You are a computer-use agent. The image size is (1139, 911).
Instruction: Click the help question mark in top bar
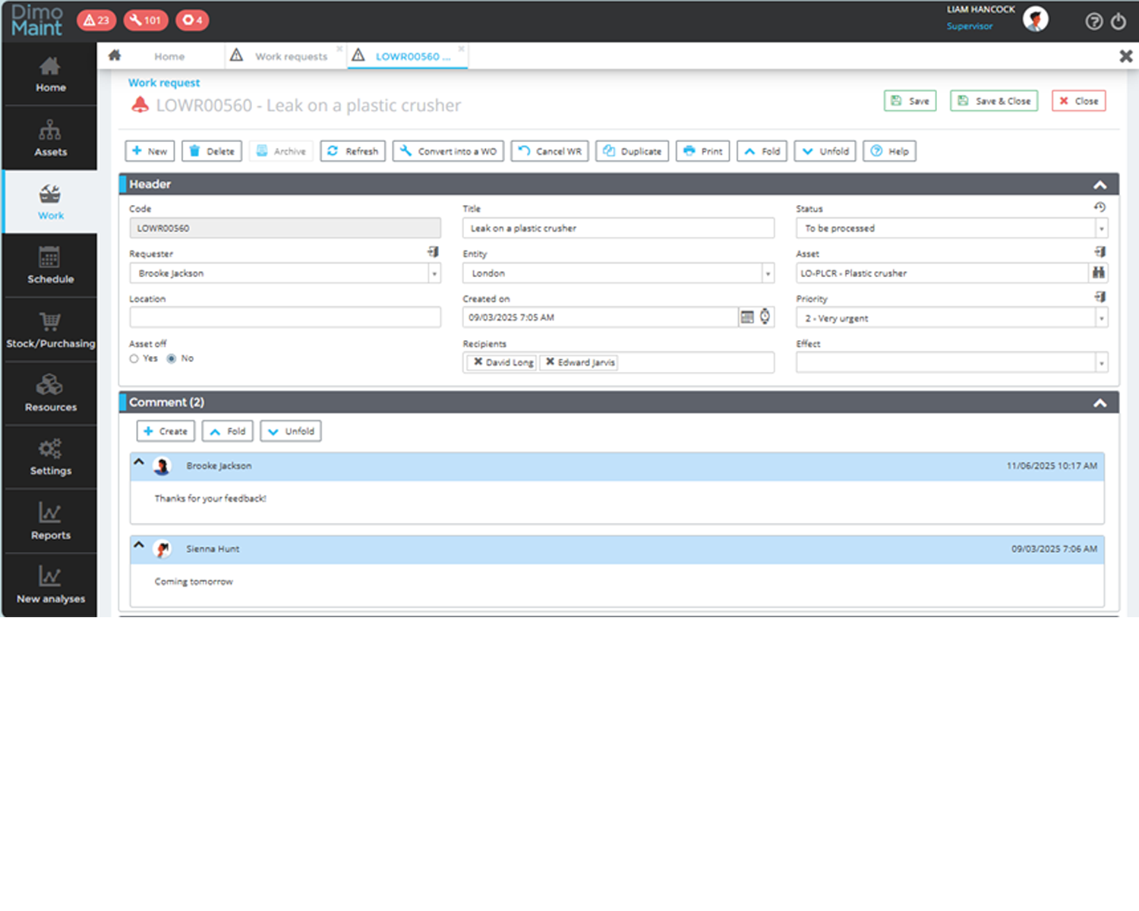(1093, 21)
